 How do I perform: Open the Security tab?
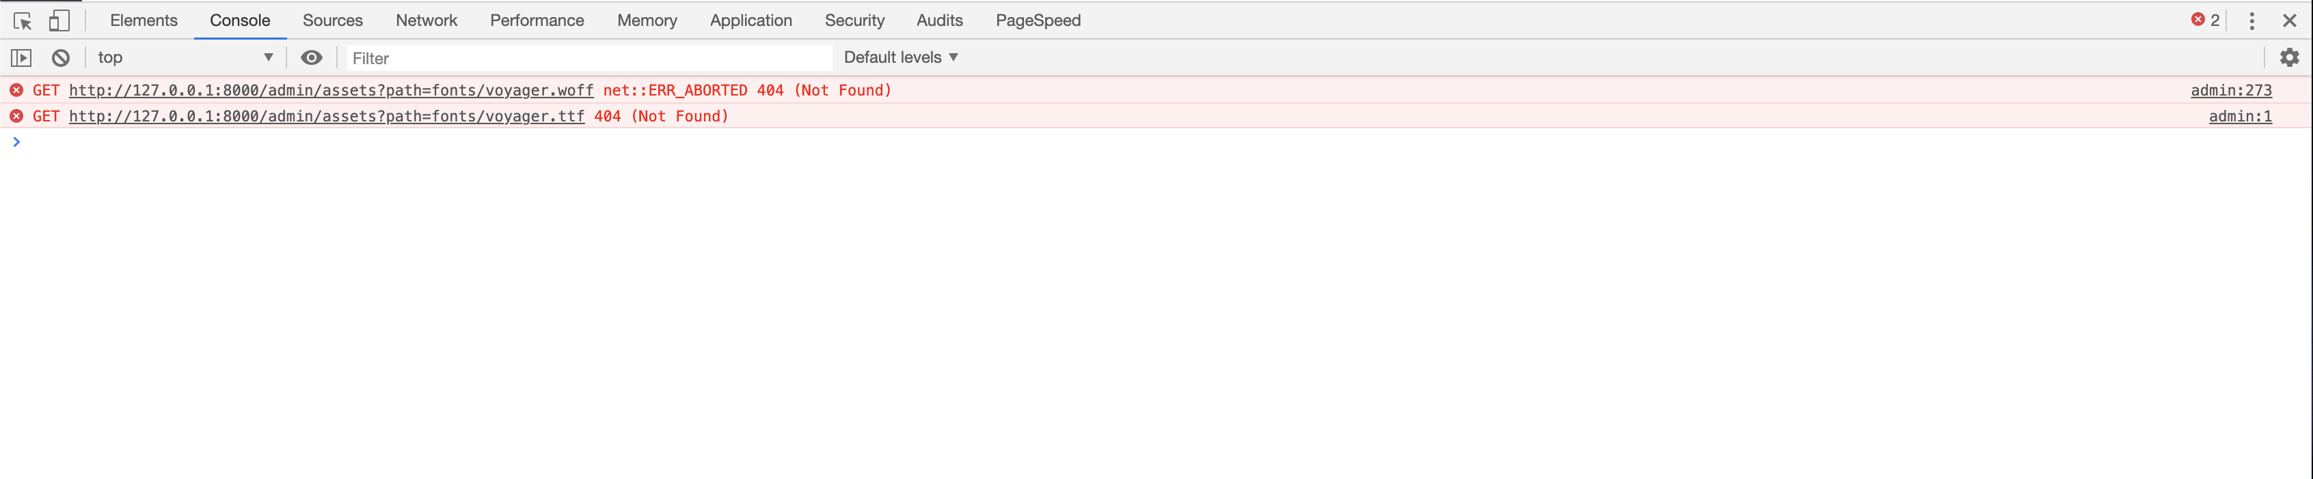coord(854,20)
